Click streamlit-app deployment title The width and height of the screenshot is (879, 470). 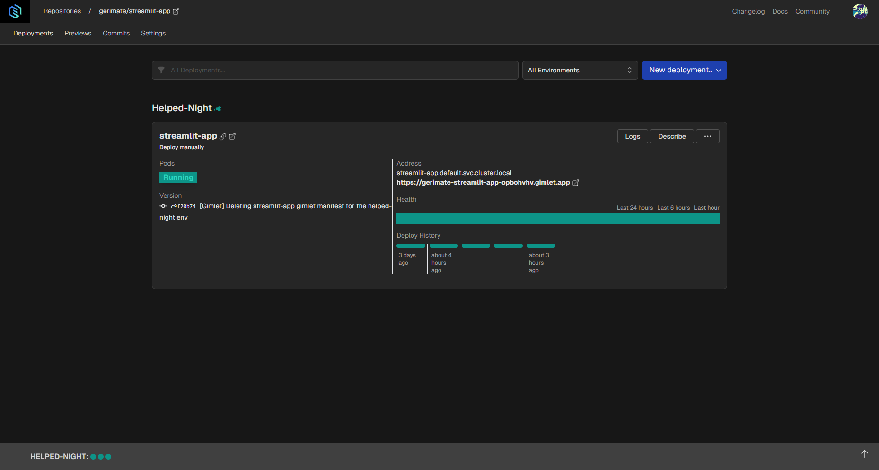tap(188, 136)
